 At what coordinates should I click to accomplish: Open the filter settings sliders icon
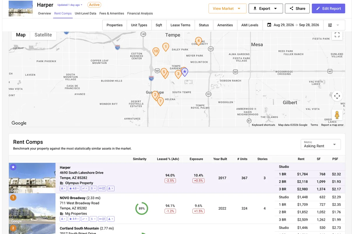point(330,25)
